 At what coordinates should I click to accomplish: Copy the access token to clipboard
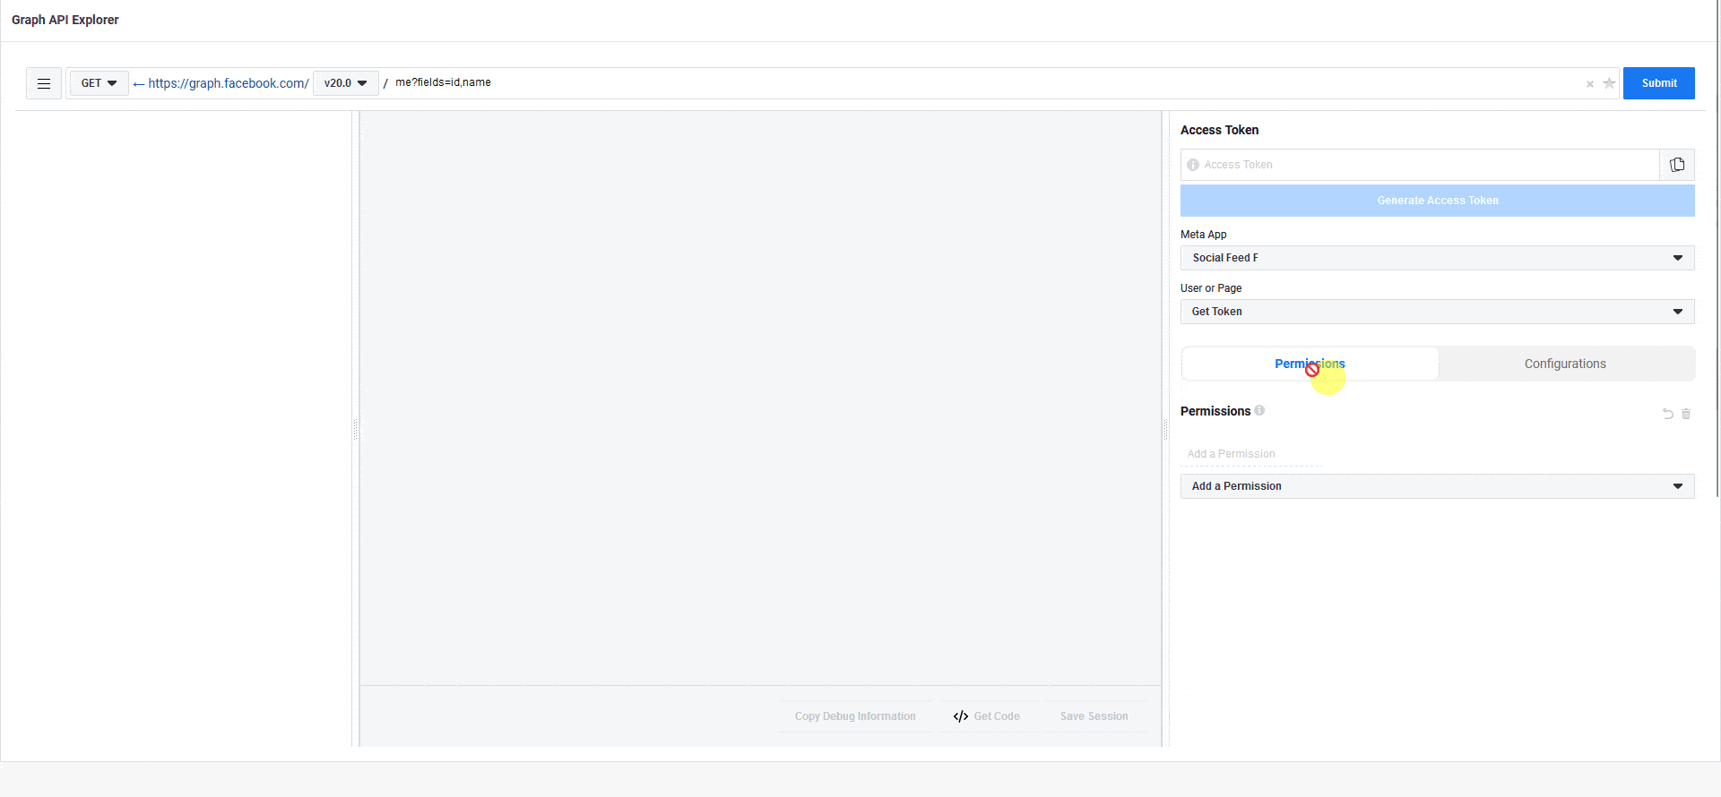click(x=1677, y=165)
